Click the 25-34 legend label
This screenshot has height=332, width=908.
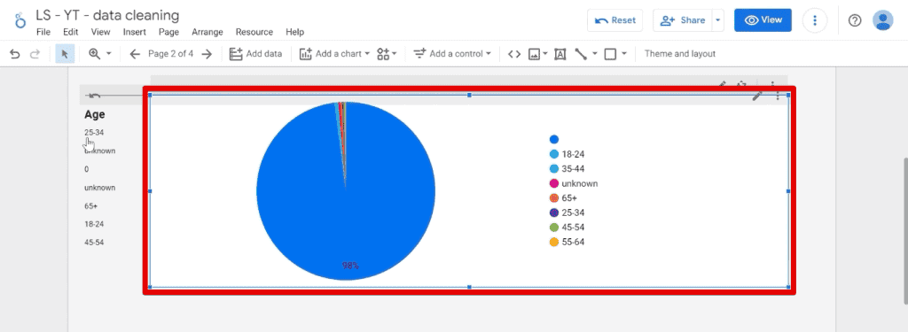click(x=574, y=212)
